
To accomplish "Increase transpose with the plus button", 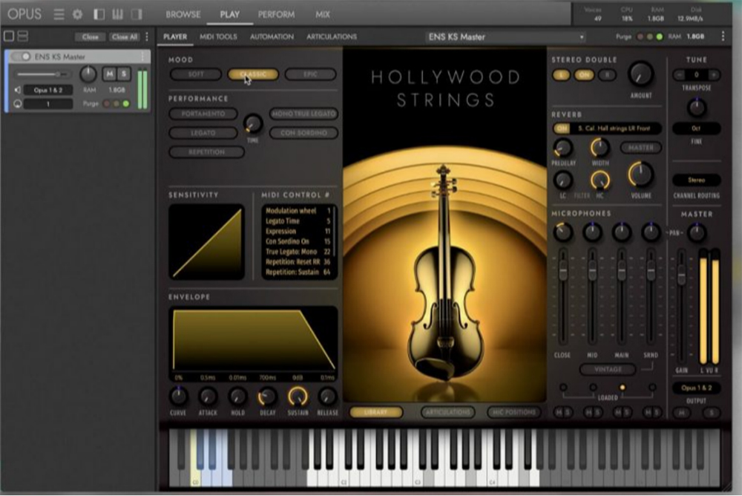I will pyautogui.click(x=714, y=75).
